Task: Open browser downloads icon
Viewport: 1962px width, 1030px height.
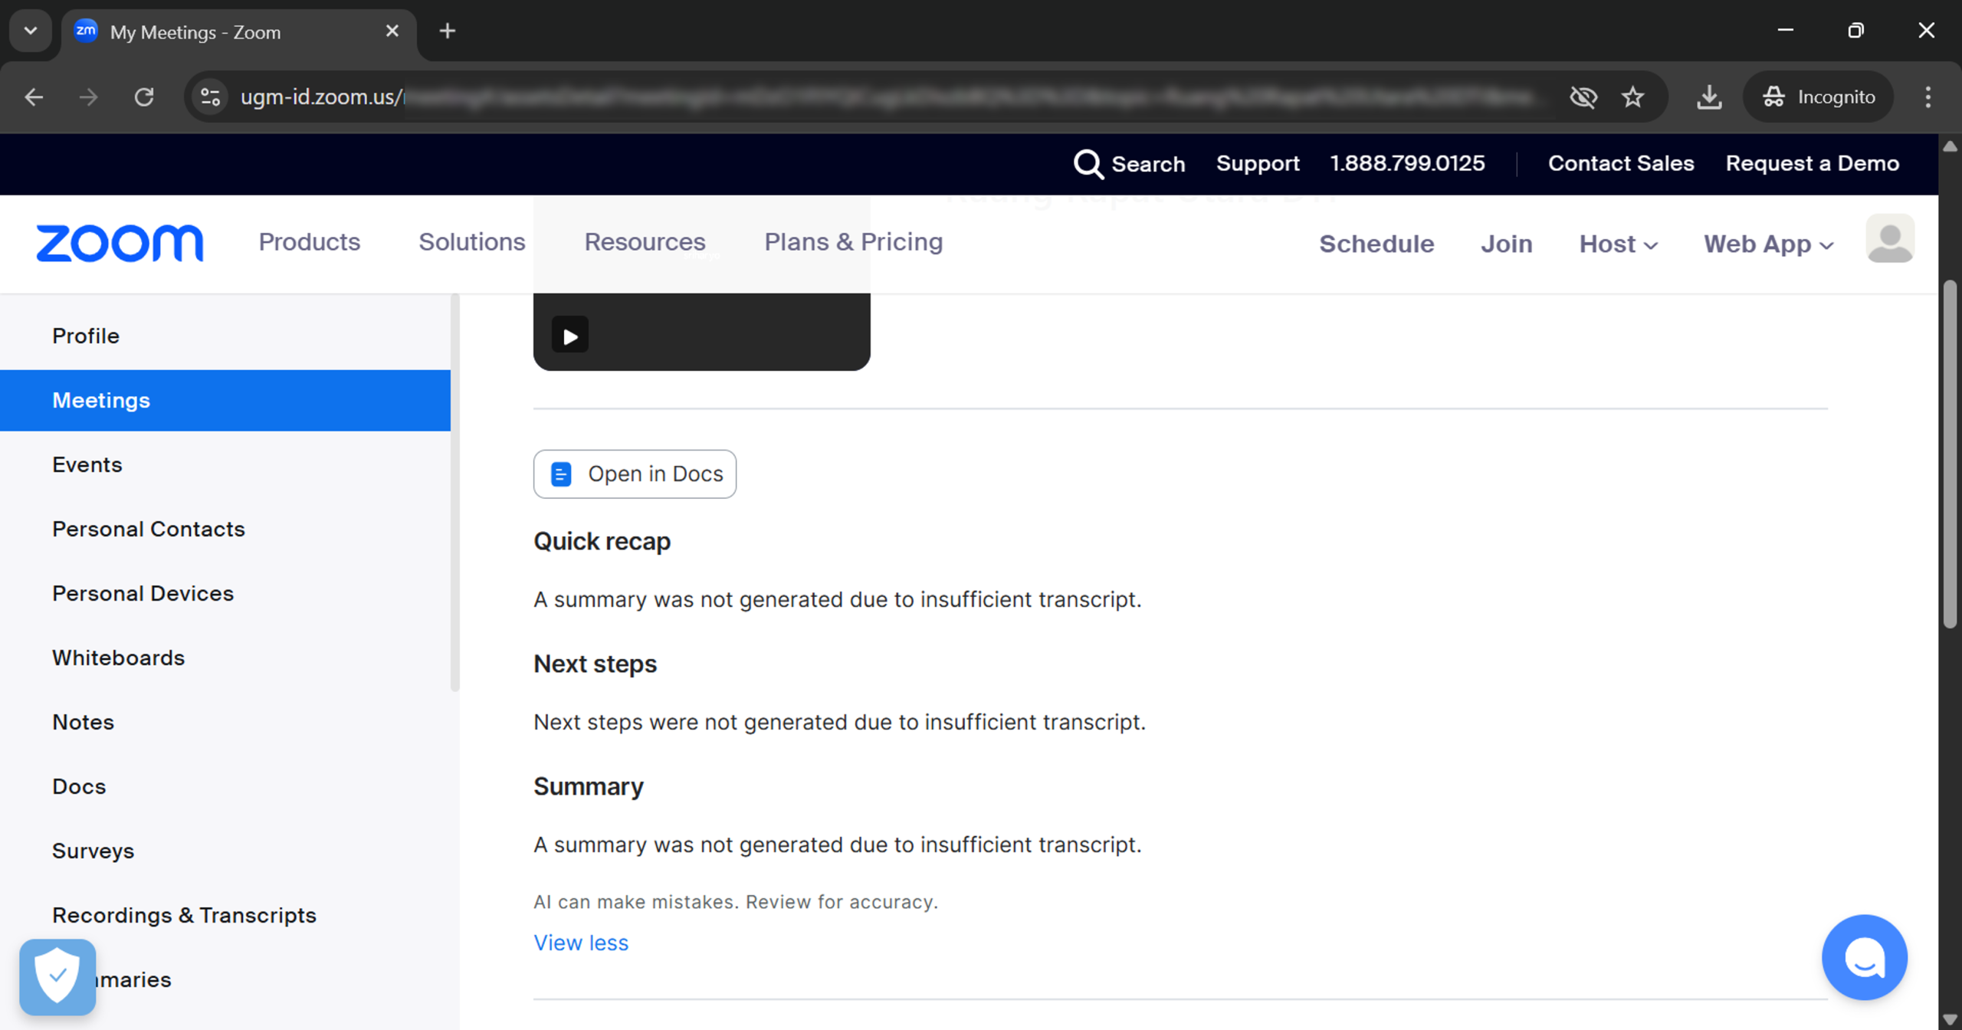Action: click(x=1709, y=97)
